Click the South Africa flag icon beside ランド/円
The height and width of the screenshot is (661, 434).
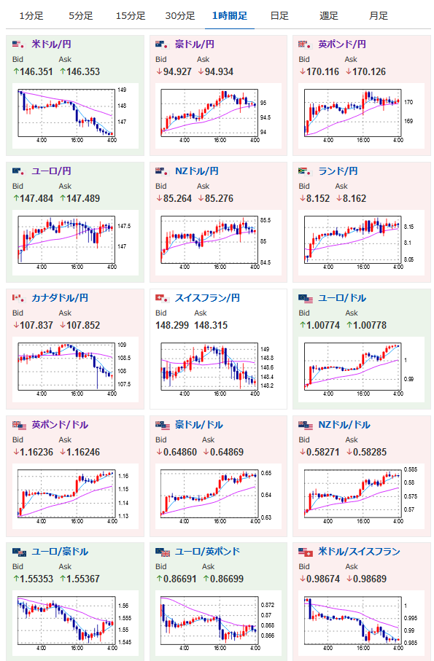click(306, 171)
